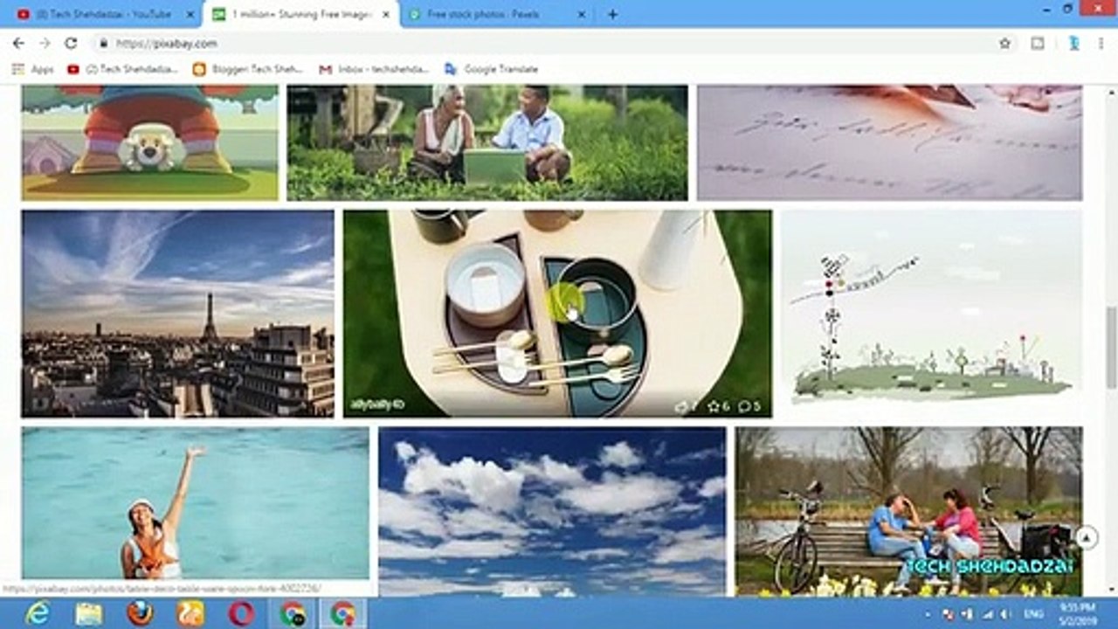Open File Explorer from the taskbar

88,613
